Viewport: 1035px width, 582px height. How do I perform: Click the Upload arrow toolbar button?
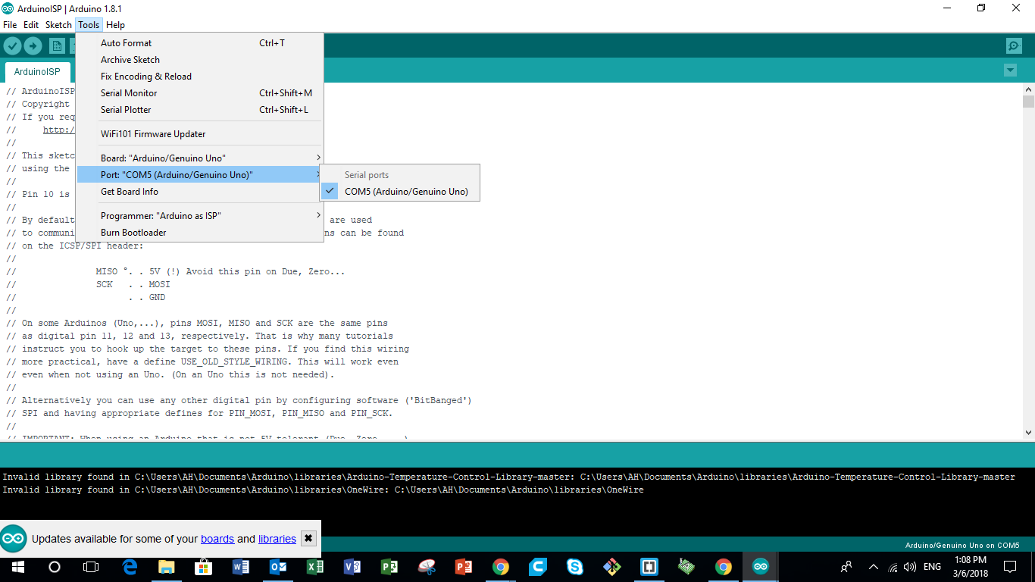(33, 46)
